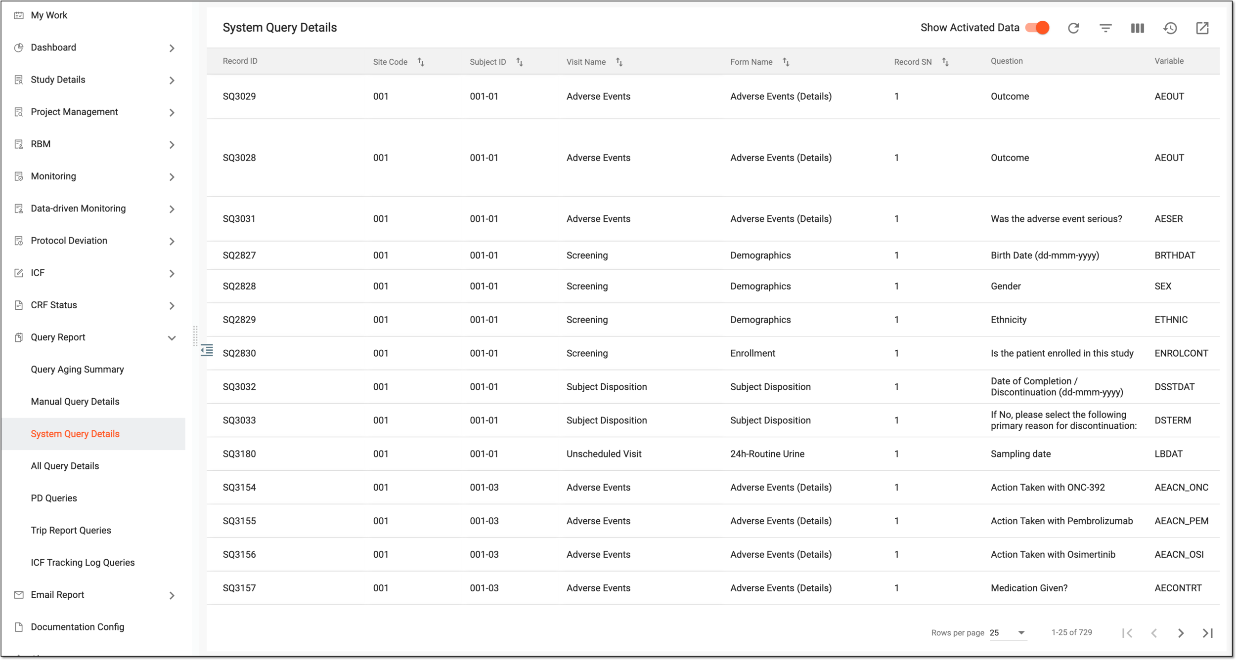The width and height of the screenshot is (1236, 660).
Task: Open My Work in sidebar
Action: (x=49, y=15)
